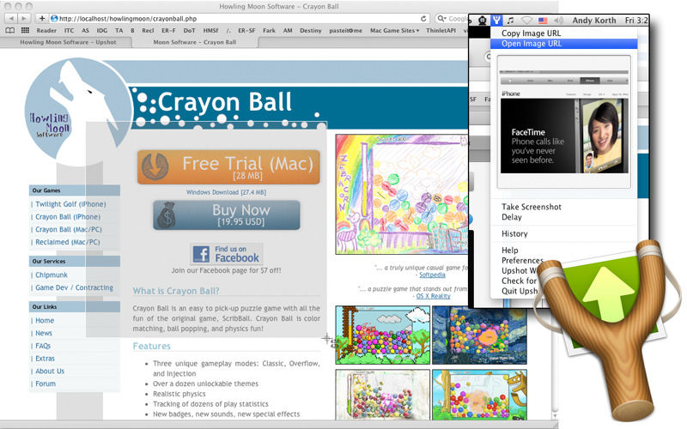
Task: Choose Take Screenshot from Upshot menu
Action: pyautogui.click(x=531, y=207)
